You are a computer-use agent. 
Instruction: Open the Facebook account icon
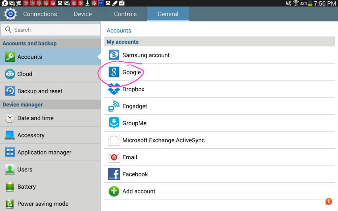[114, 174]
